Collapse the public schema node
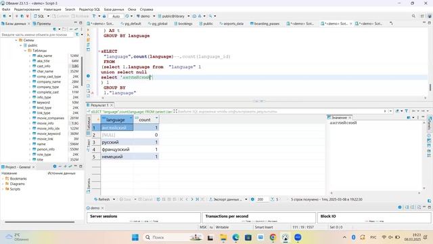Image resolution: width=433 pixels, height=244 pixels. 21,45
